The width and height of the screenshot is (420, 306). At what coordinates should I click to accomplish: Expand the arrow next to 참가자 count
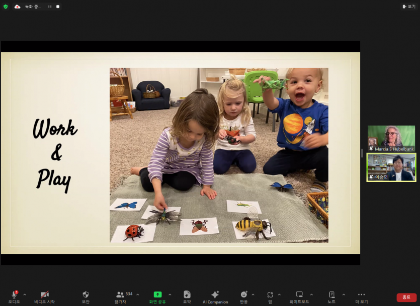[x=138, y=294]
